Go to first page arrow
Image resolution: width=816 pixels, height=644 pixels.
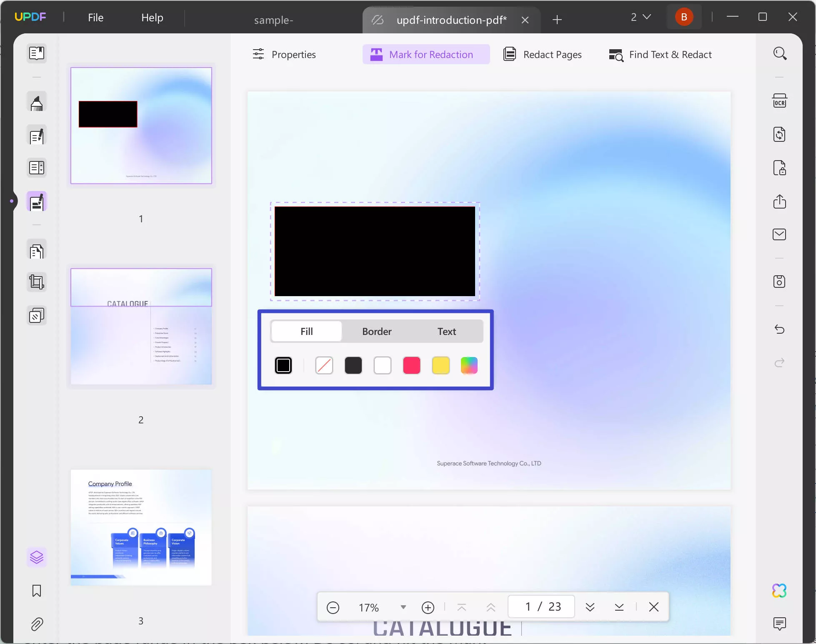[x=462, y=607]
